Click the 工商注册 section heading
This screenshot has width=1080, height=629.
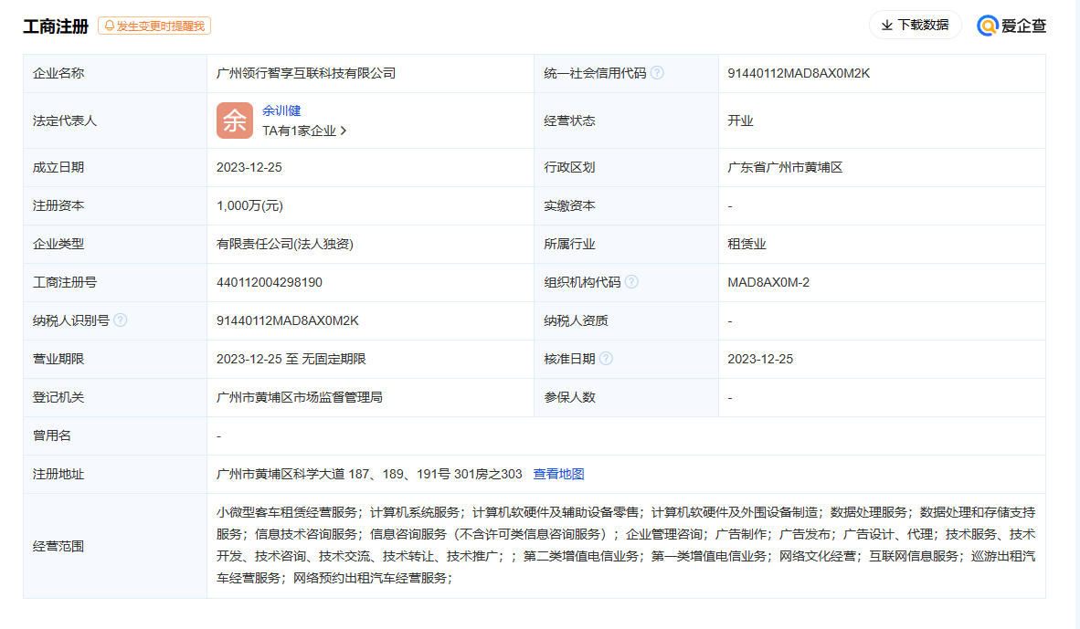pos(55,25)
